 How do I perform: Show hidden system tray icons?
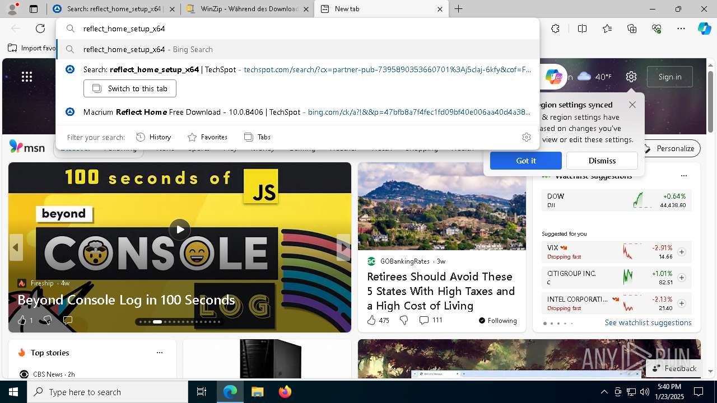pyautogui.click(x=604, y=392)
